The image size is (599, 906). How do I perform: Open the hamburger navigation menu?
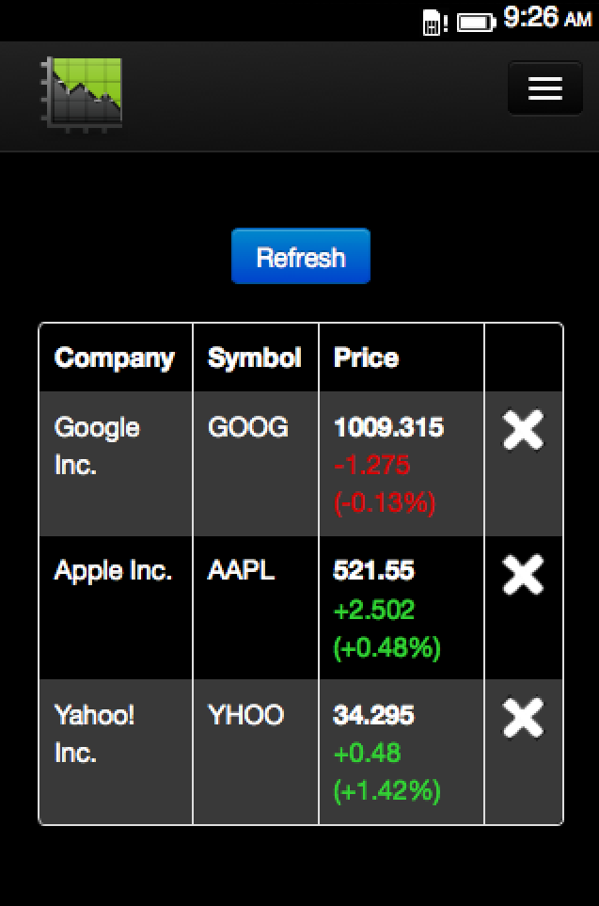click(544, 88)
